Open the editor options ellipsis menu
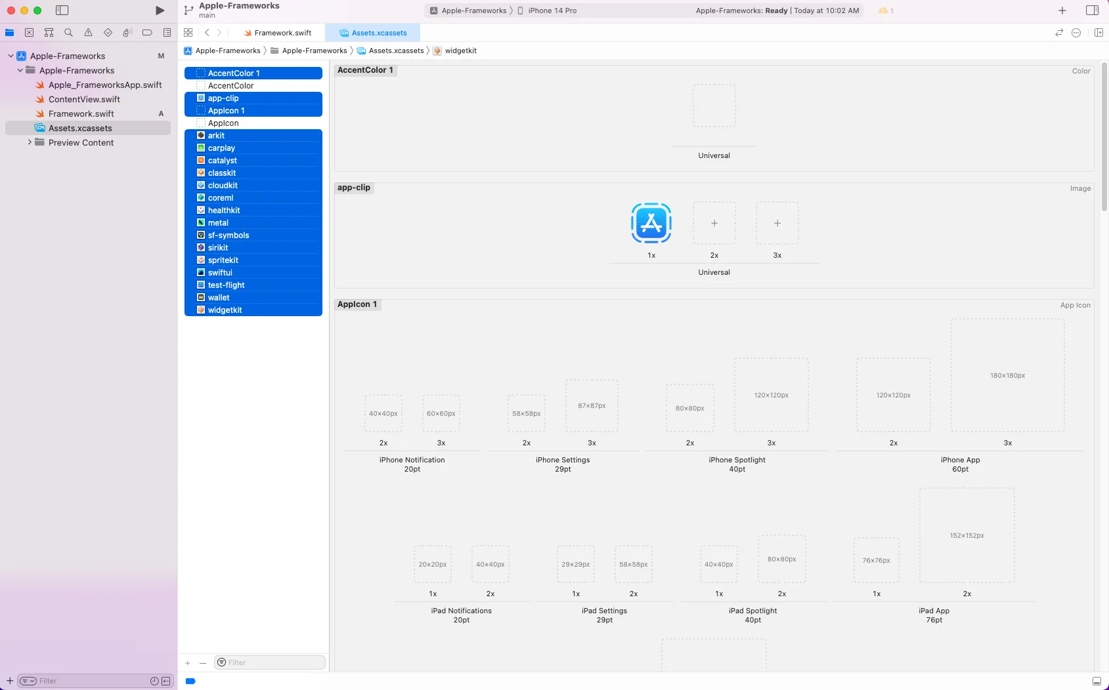Screen dimensions: 1109x690 [1076, 33]
